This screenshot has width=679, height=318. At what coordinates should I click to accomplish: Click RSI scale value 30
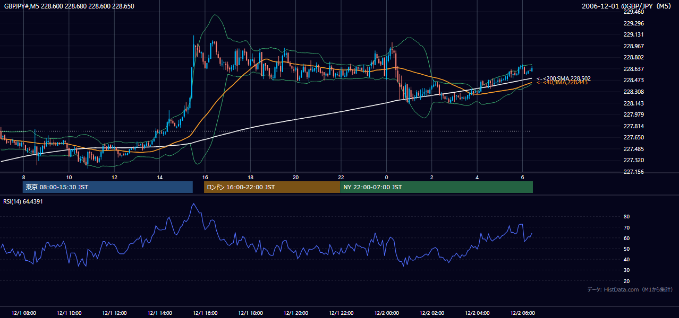[626, 270]
